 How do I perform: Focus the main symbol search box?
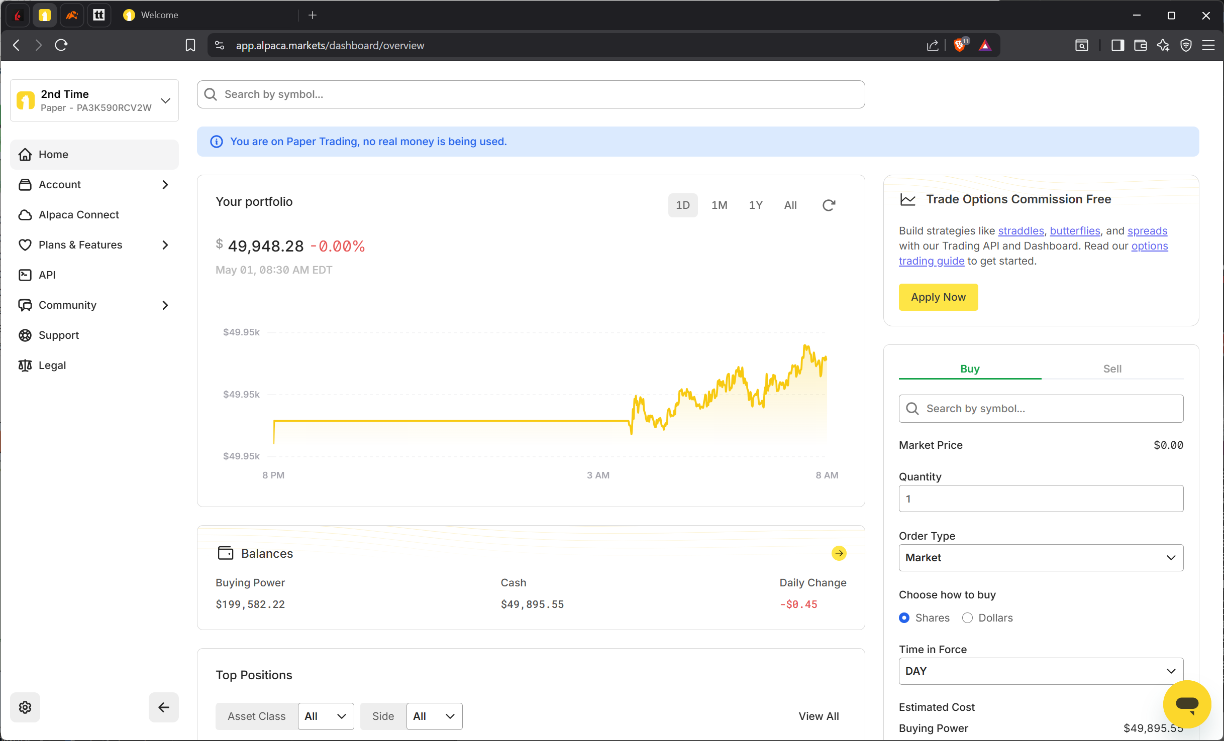click(531, 94)
